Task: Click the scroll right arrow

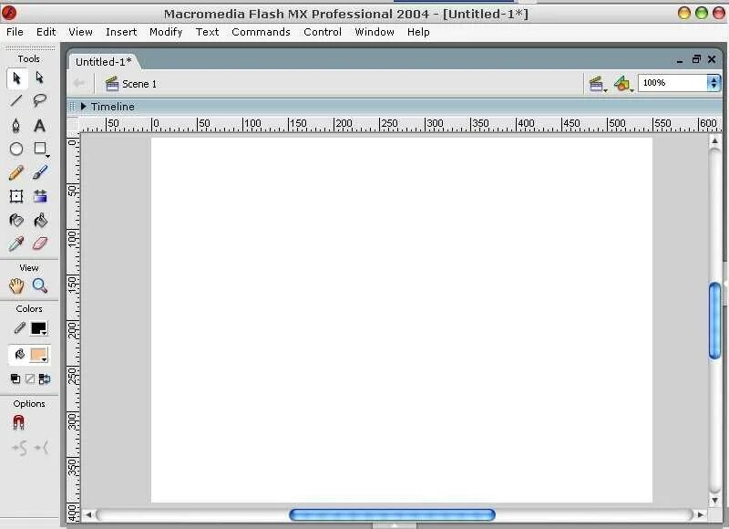Action: (x=700, y=514)
